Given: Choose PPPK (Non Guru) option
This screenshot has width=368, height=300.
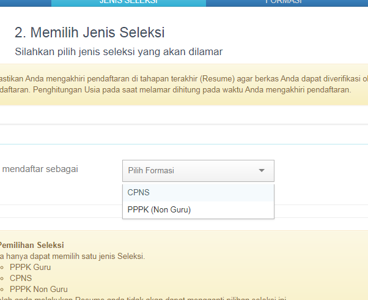Looking at the screenshot, I should click(198, 210).
